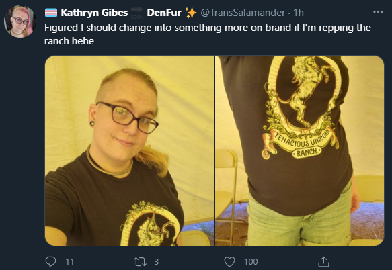Screen dimensions: 392x270
Task: Click the reply count 11
Action: click(69, 261)
